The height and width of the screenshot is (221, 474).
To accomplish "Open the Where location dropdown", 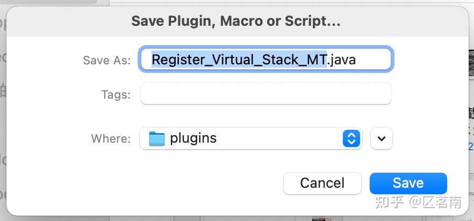I will point(250,138).
